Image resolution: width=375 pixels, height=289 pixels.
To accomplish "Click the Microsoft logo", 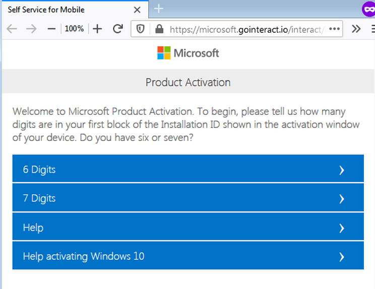I will point(188,53).
